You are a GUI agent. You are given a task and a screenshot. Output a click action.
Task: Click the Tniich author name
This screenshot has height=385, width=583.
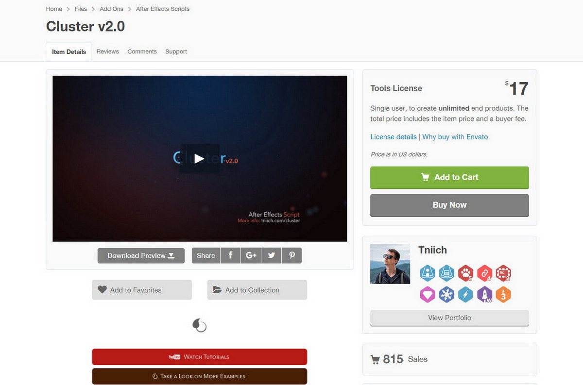click(x=432, y=250)
